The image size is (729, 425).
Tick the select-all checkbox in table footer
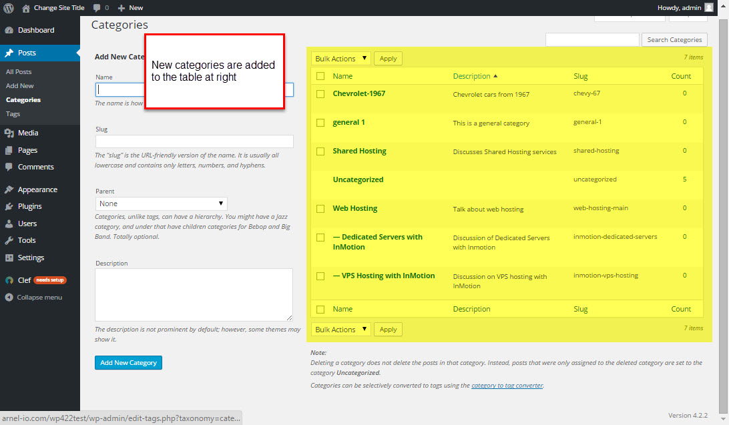click(x=320, y=310)
